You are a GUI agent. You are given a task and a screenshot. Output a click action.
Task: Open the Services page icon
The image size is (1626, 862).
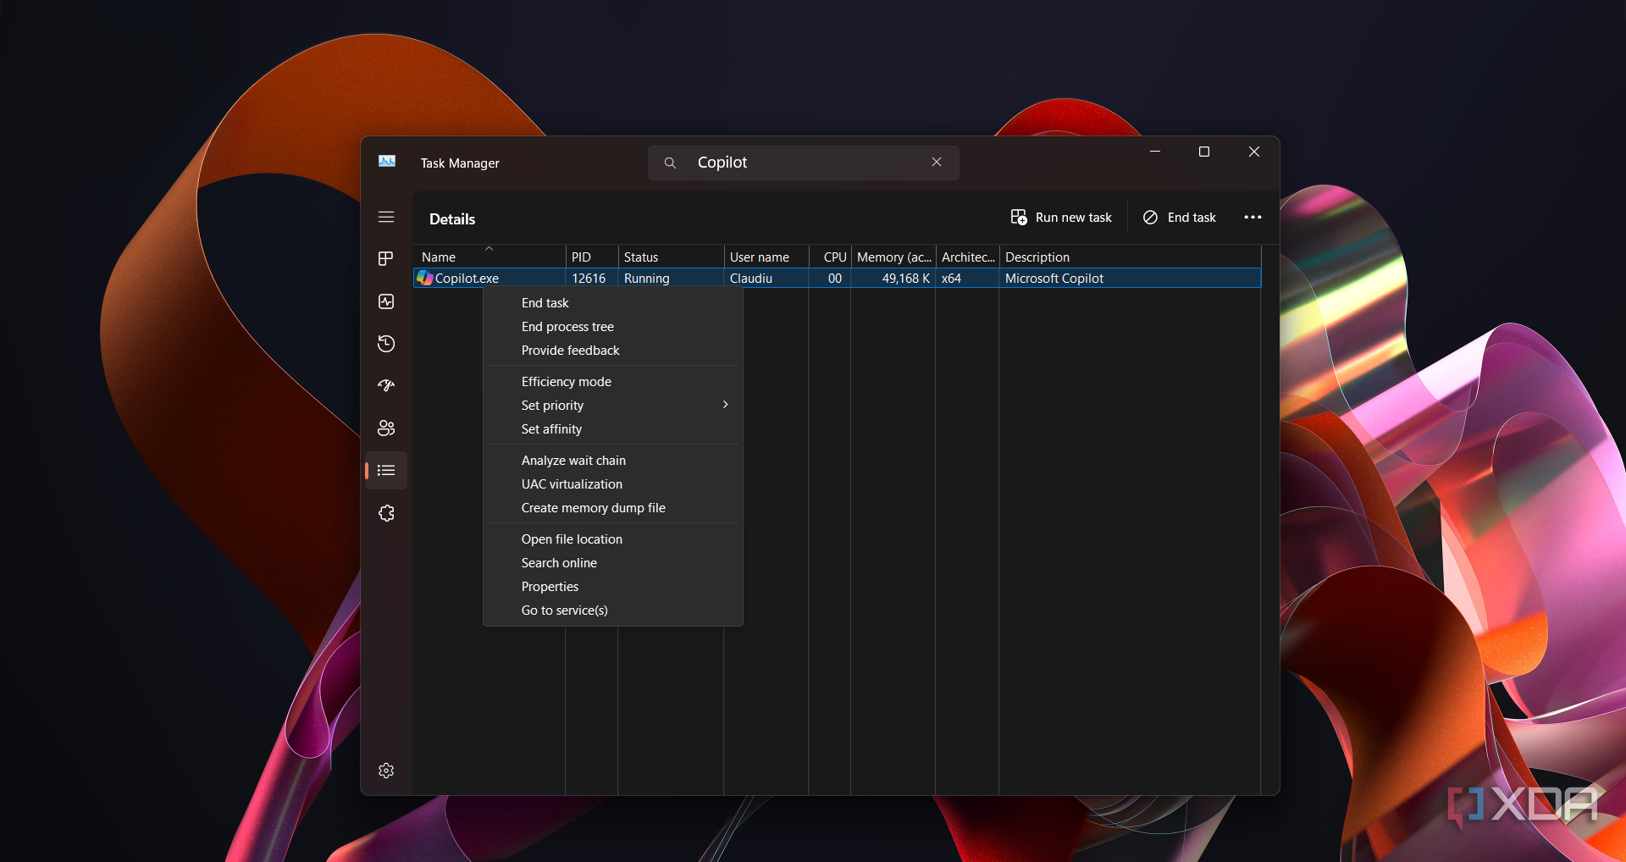(x=386, y=513)
